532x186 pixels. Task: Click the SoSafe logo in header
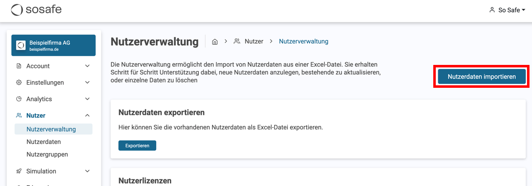tap(36, 10)
